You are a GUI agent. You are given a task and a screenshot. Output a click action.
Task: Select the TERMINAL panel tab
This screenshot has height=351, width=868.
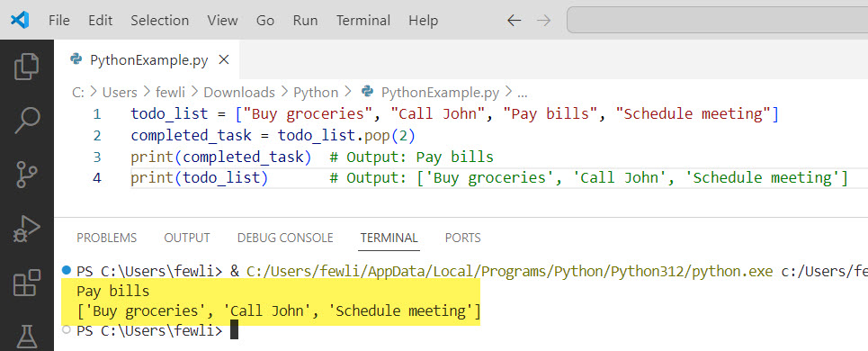[x=389, y=238]
